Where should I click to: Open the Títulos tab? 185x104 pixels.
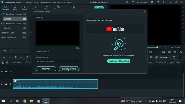(x=24, y=8)
